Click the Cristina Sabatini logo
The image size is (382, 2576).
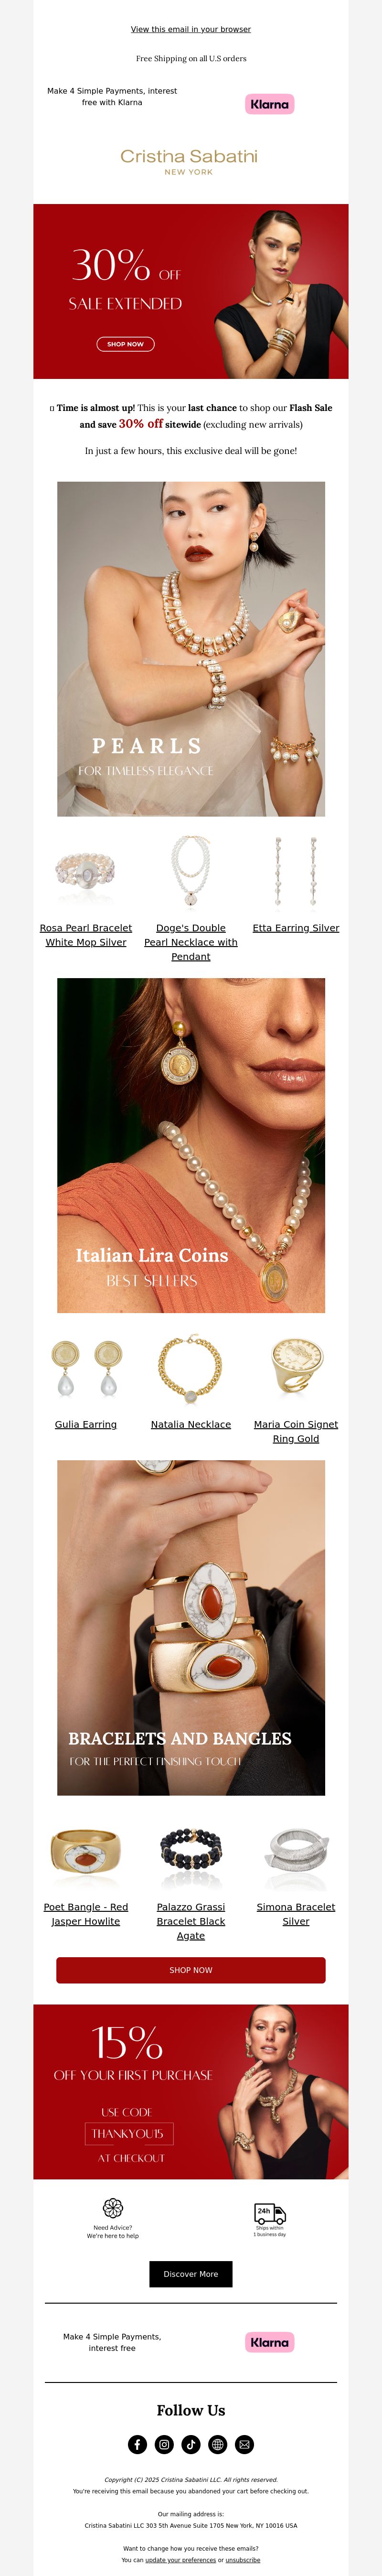point(189,161)
